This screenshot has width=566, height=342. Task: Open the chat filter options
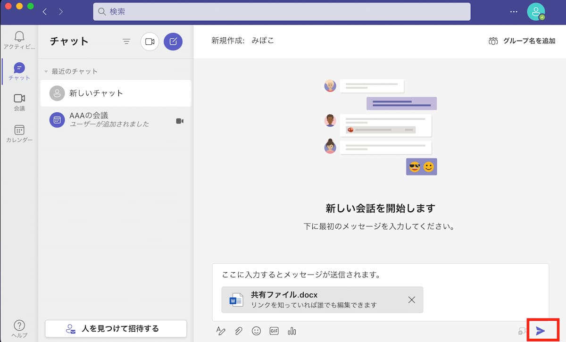[x=126, y=42]
